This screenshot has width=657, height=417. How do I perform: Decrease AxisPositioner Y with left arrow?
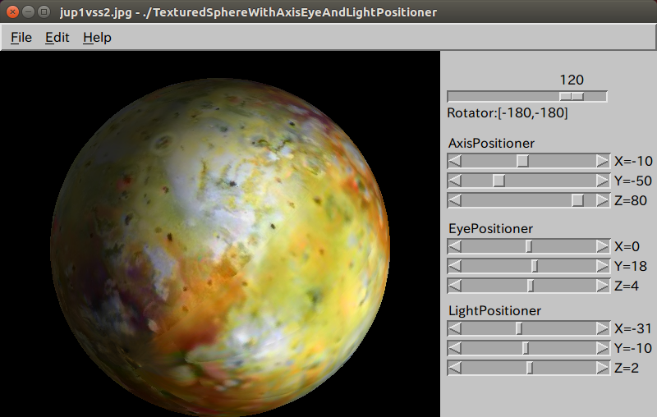click(x=455, y=181)
